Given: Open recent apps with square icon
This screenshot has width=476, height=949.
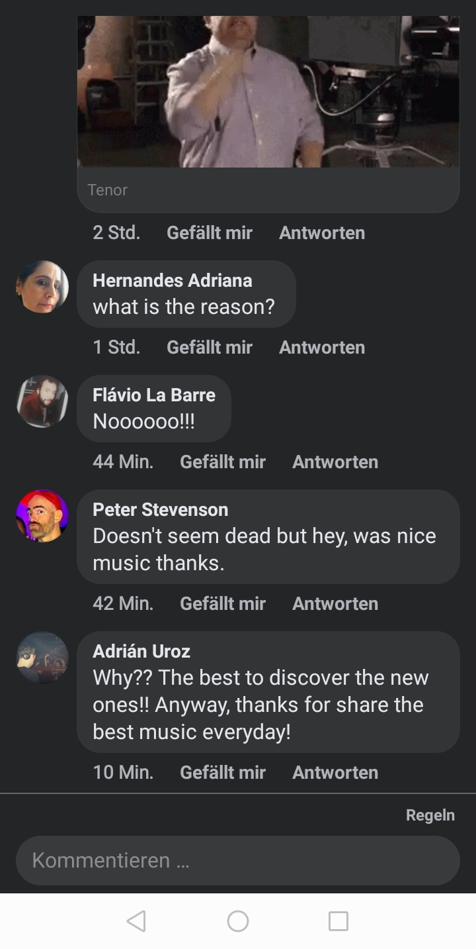Looking at the screenshot, I should click(338, 921).
